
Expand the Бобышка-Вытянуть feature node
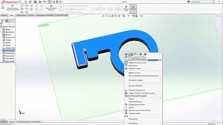click(x=1, y=51)
